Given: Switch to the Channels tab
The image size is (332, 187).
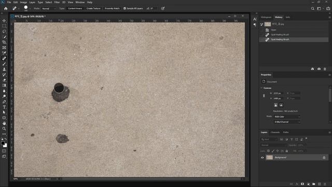Looking at the screenshot, I should [275, 132].
